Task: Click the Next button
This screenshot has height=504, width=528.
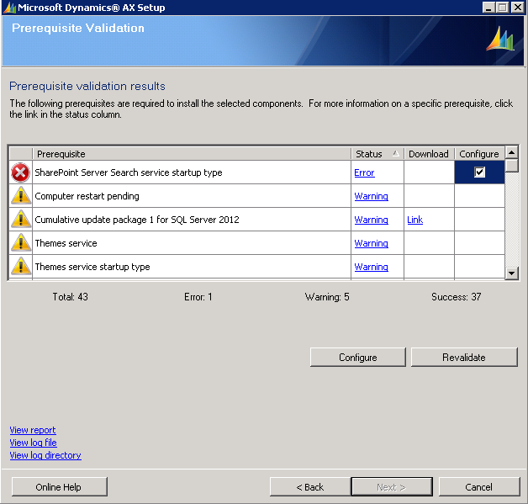Action: pyautogui.click(x=392, y=487)
